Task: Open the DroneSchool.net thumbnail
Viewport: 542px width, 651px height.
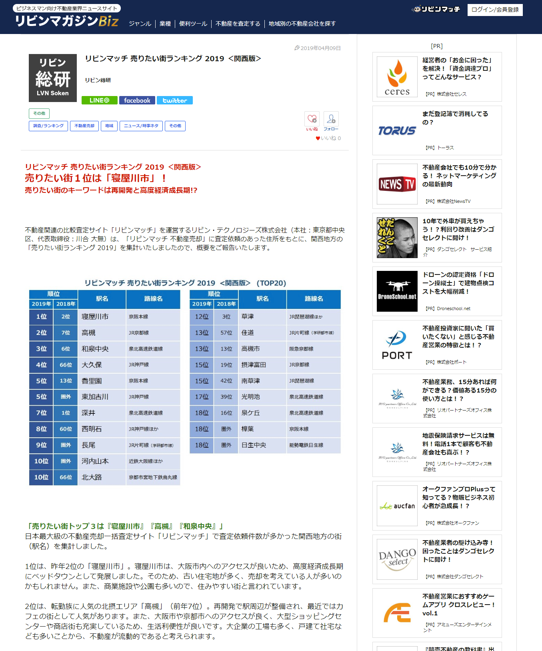Action: click(397, 291)
